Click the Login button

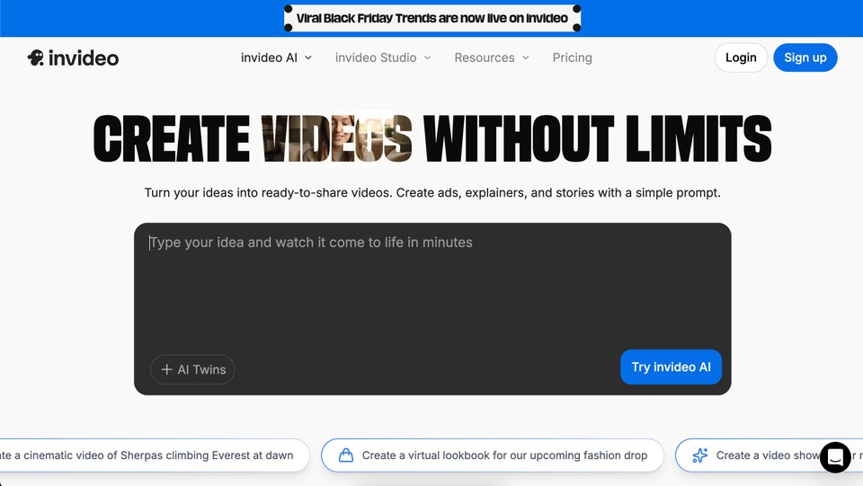coord(741,57)
